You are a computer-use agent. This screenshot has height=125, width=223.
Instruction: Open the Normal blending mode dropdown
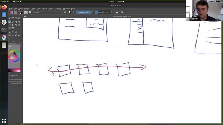[47, 12]
